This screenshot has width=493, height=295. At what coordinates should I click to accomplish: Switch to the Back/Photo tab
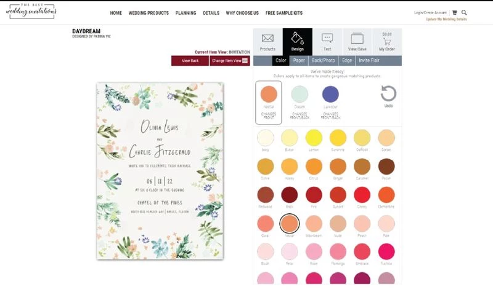pos(324,60)
